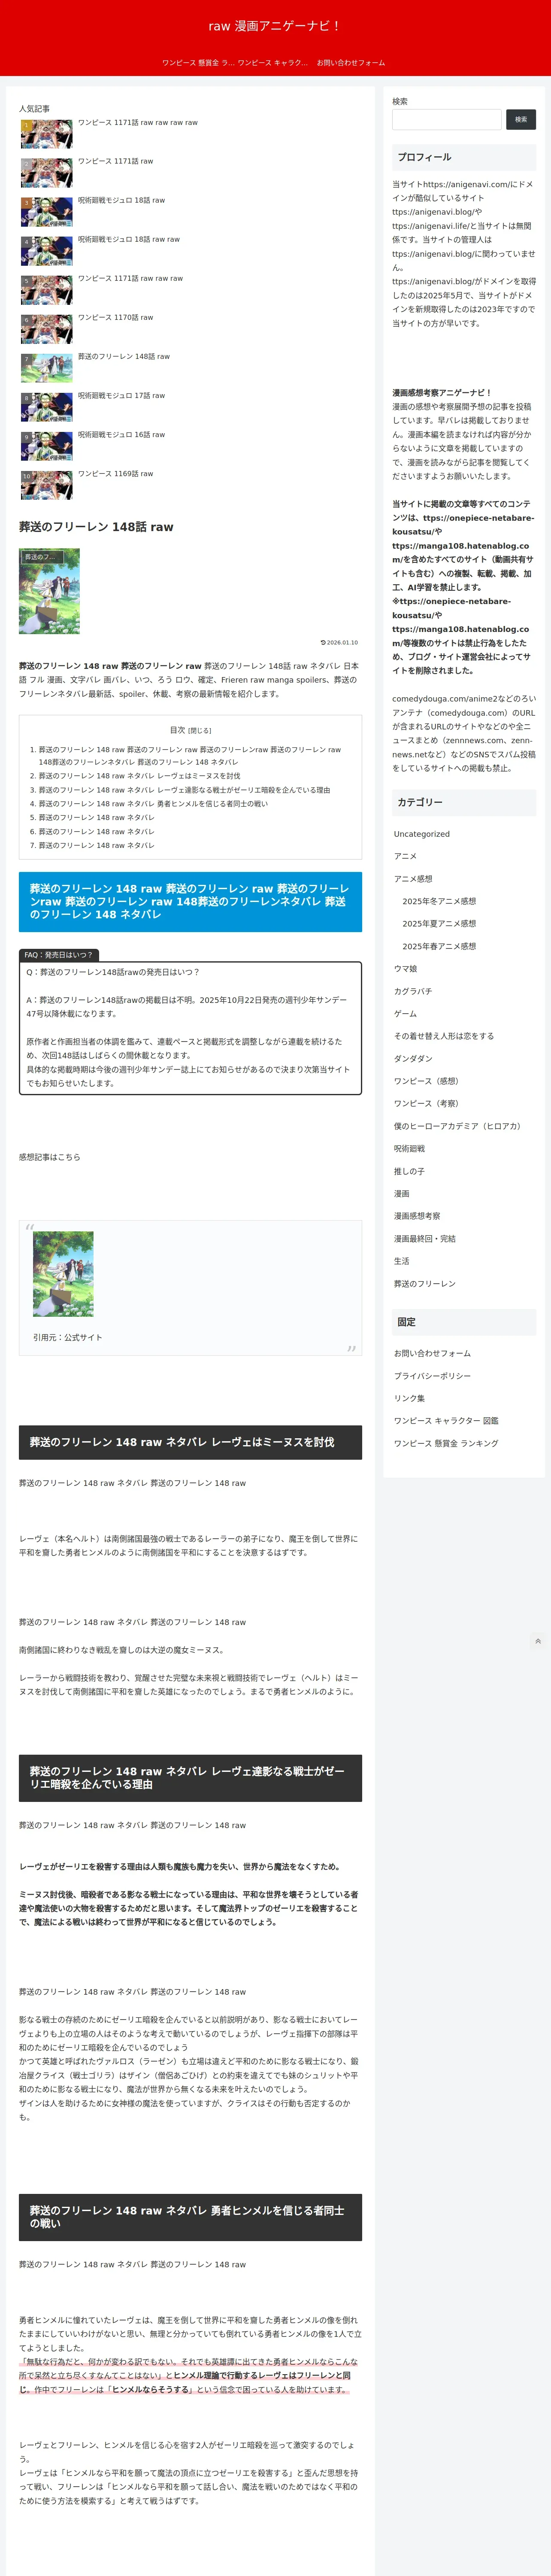551x2576 pixels.
Task: Jump to TOC item レーヴェはミーヌスを討伐
Action: [x=139, y=776]
